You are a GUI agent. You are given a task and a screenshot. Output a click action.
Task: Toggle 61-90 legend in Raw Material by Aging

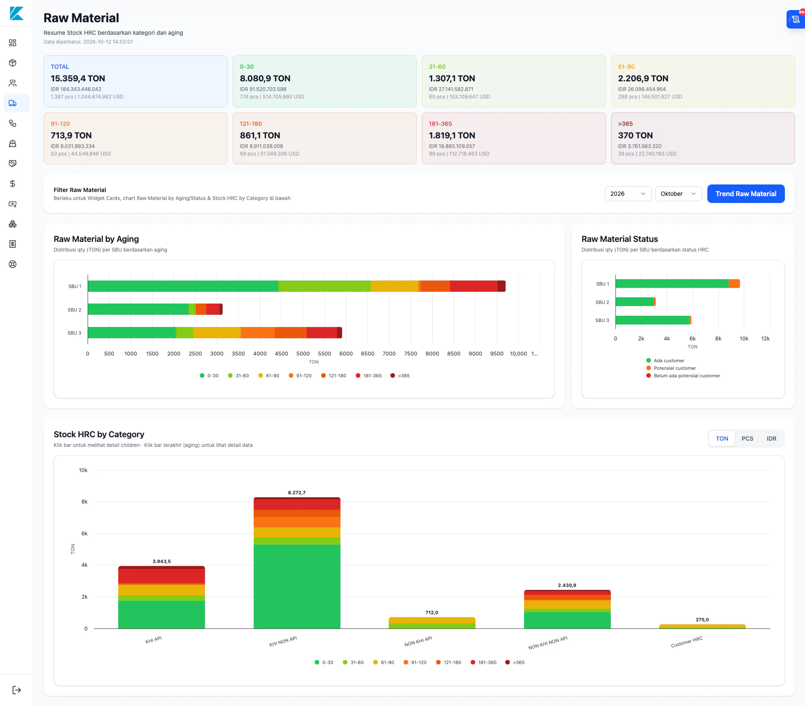[x=269, y=376]
